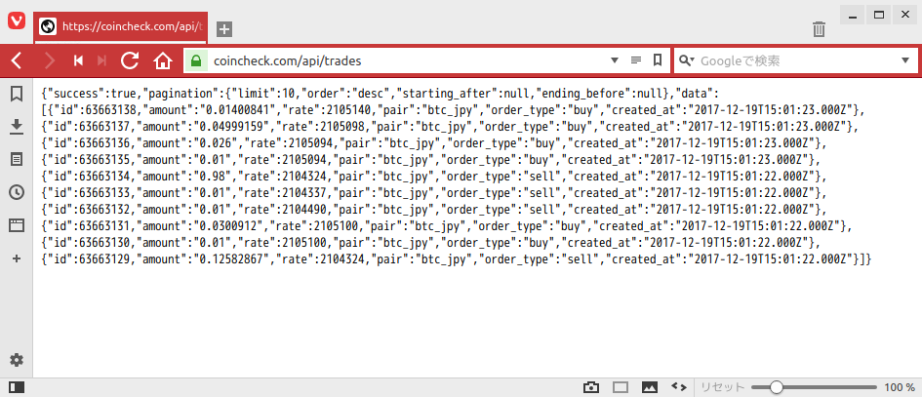The width and height of the screenshot is (922, 397).
Task: Open the History side panel
Action: tap(17, 192)
